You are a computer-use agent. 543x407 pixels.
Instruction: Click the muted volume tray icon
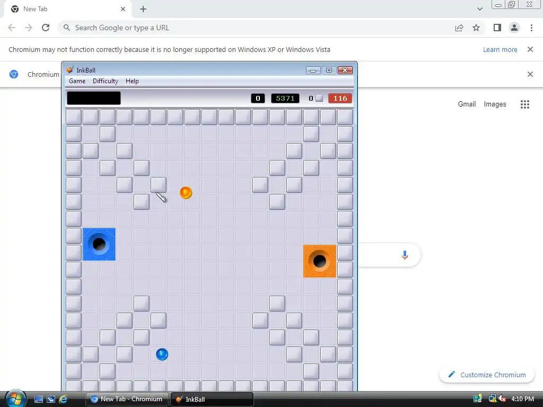502,399
